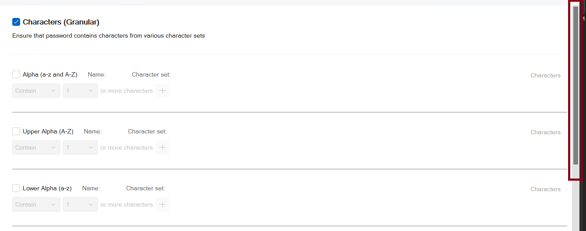Tick the Upper Alpha (A-Z) checkbox
The image size is (586, 231).
pos(16,131)
